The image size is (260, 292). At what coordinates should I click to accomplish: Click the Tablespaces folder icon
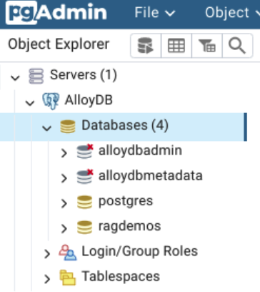pos(68,278)
